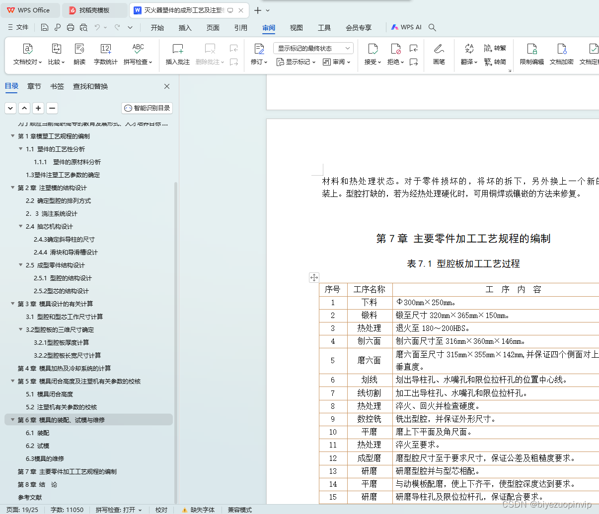Image resolution: width=599 pixels, height=514 pixels.
Task: Start 朗读 read aloud
Action: pos(79,54)
